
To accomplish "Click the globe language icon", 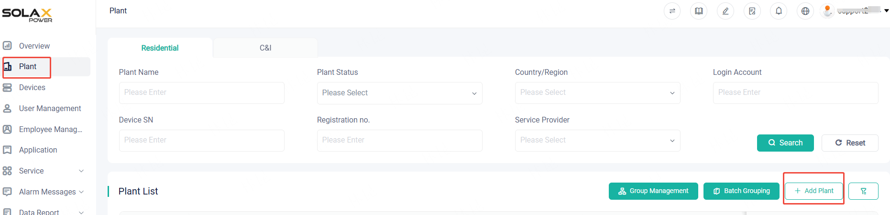I will [x=805, y=11].
